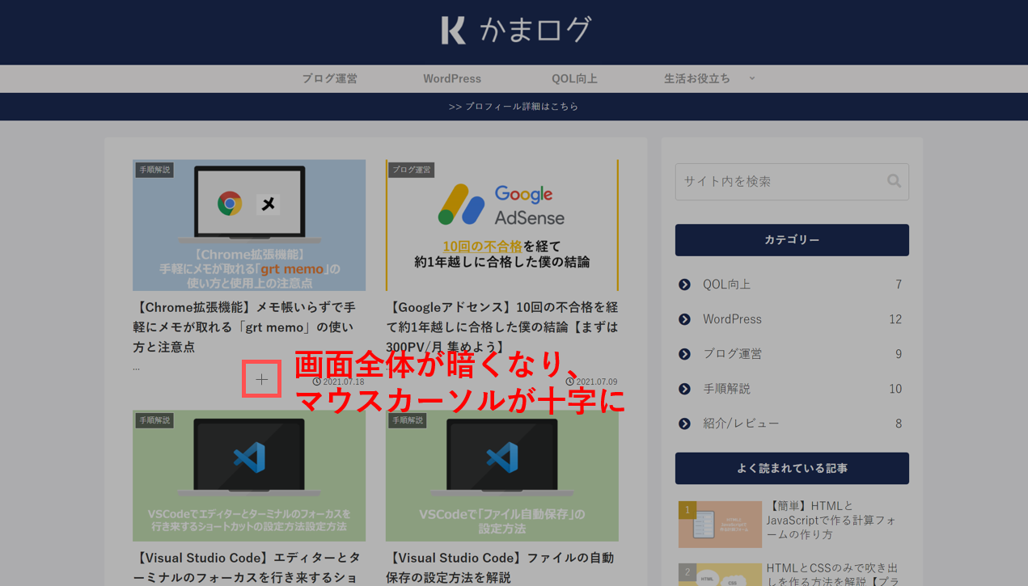Click the post count 8 for 紹介/レビュー
Viewport: 1028px width, 586px height.
[x=899, y=424]
